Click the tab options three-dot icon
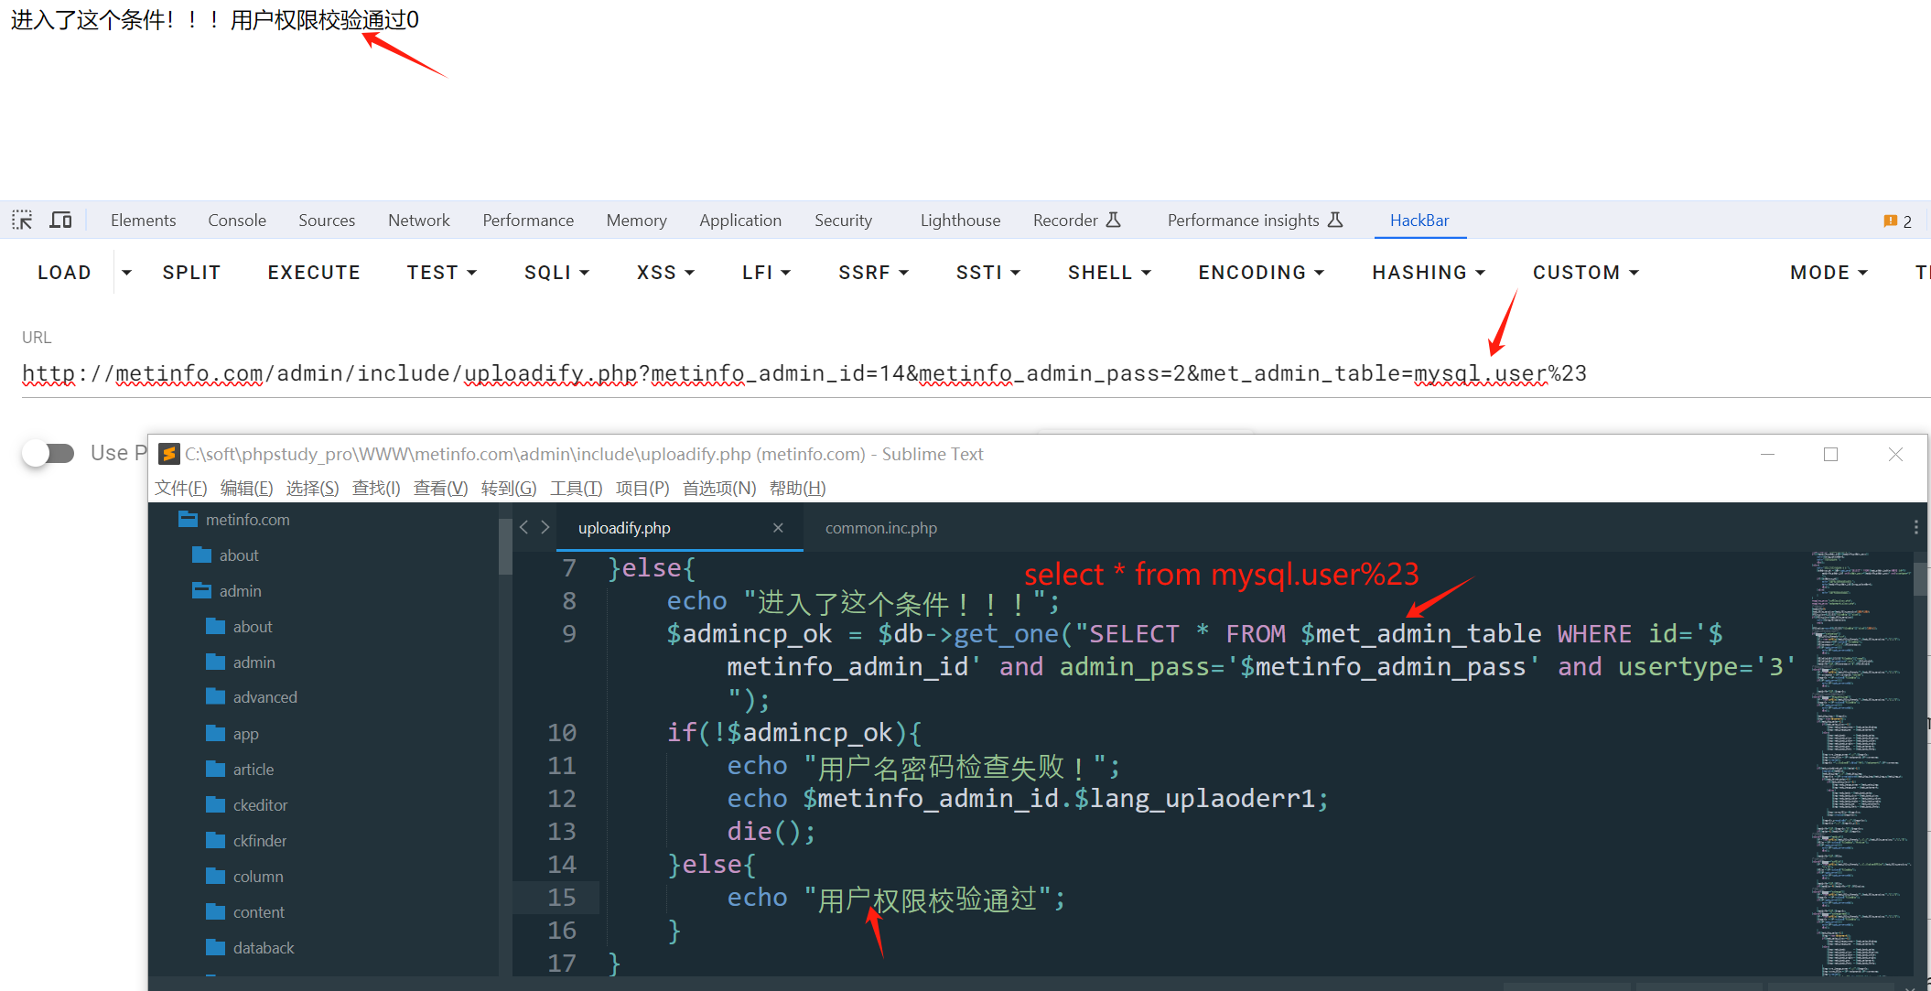 pyautogui.click(x=1915, y=528)
